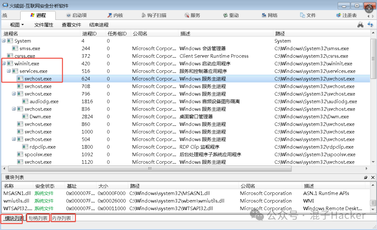Screen dimensions: 377x230
Task: Collapse the System process tree node
Action: pos(3,41)
